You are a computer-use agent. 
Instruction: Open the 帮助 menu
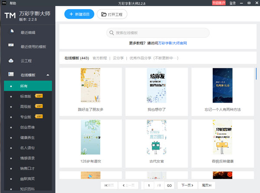click(x=13, y=3)
